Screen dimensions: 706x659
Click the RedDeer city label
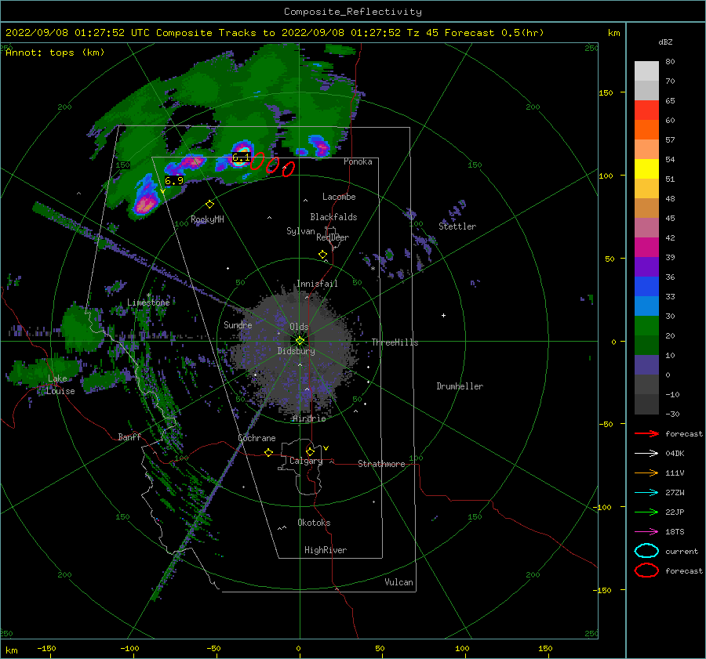point(333,237)
